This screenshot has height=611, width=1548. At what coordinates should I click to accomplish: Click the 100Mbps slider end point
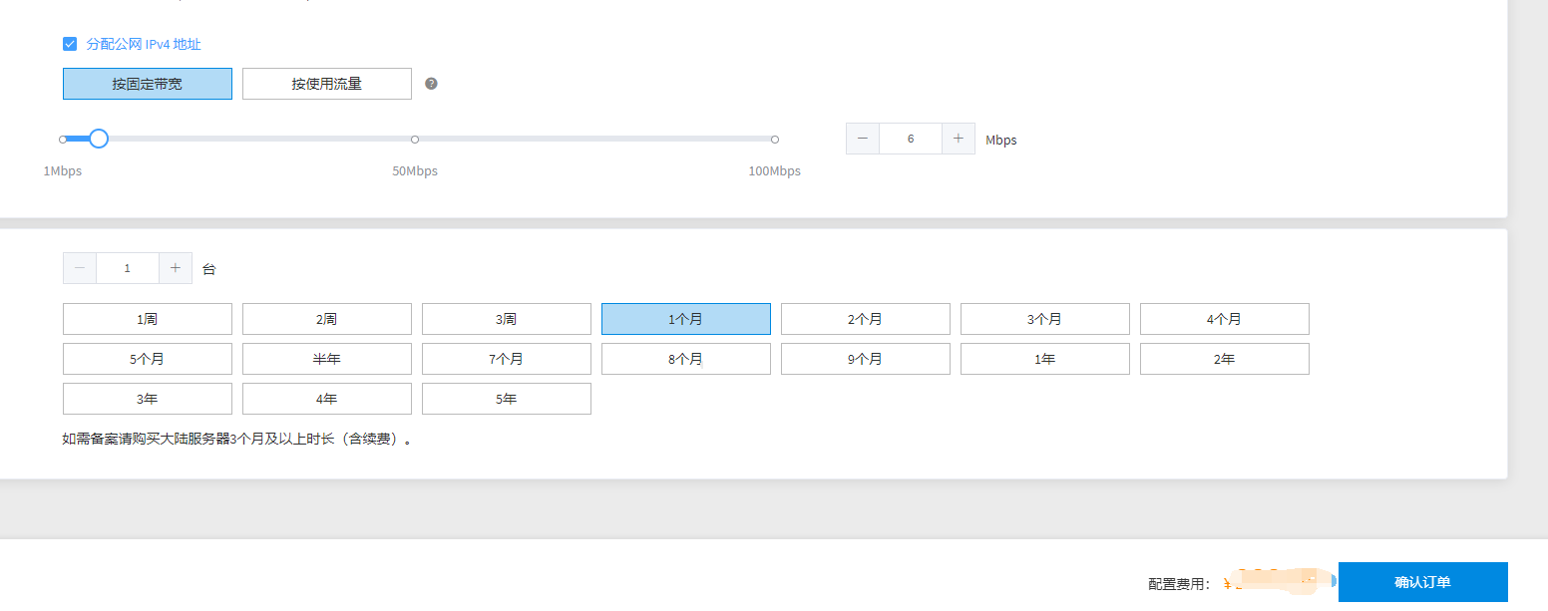775,140
